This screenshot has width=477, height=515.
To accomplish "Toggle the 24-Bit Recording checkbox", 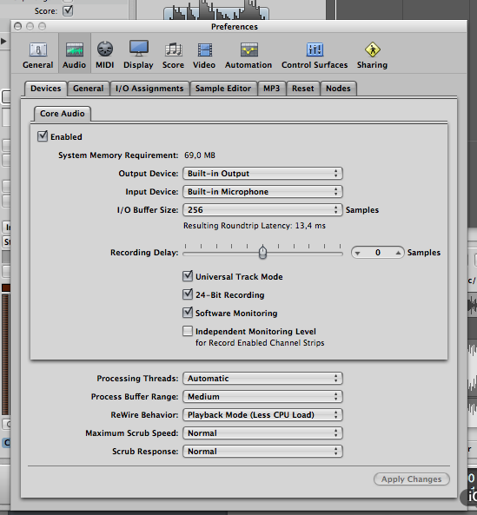I will pyautogui.click(x=188, y=294).
